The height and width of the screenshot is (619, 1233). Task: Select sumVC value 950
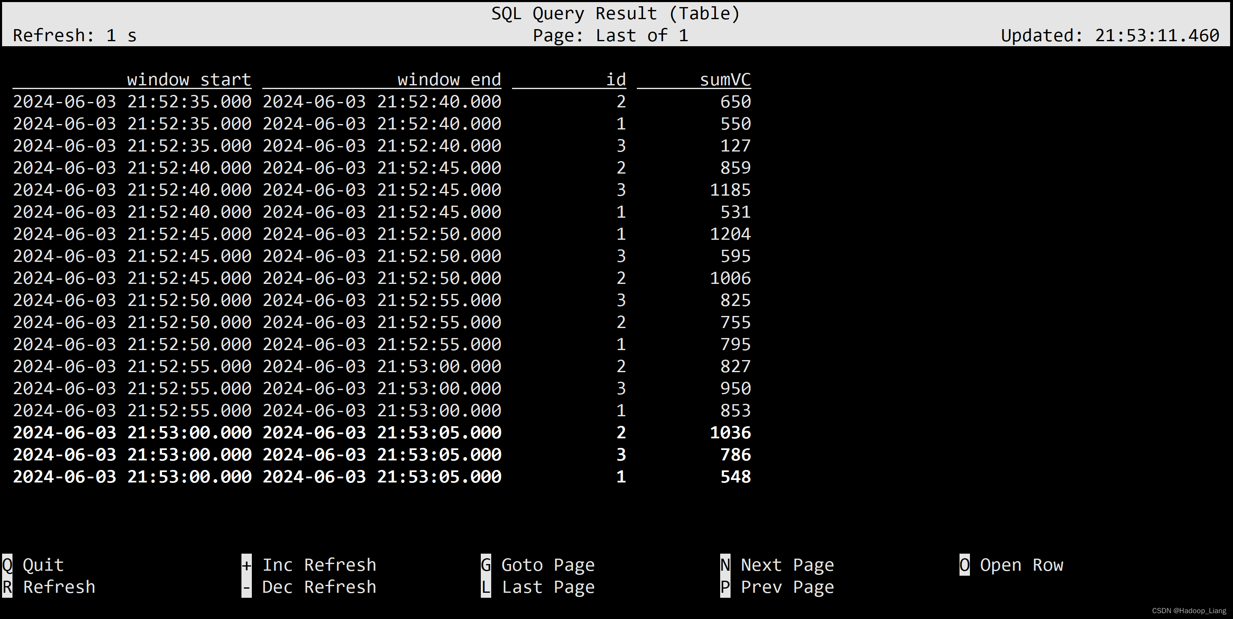point(736,388)
